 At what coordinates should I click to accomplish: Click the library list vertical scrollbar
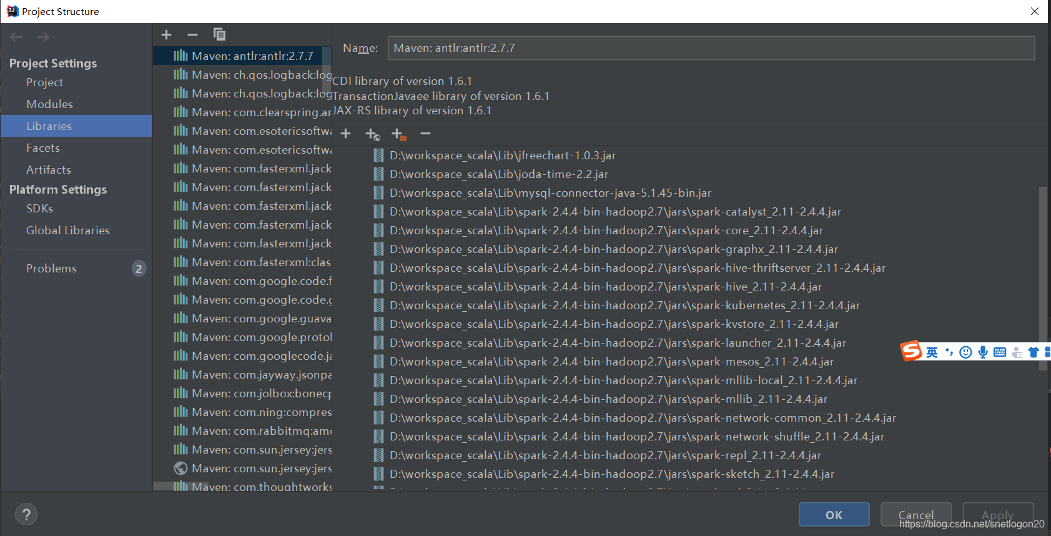(x=327, y=70)
